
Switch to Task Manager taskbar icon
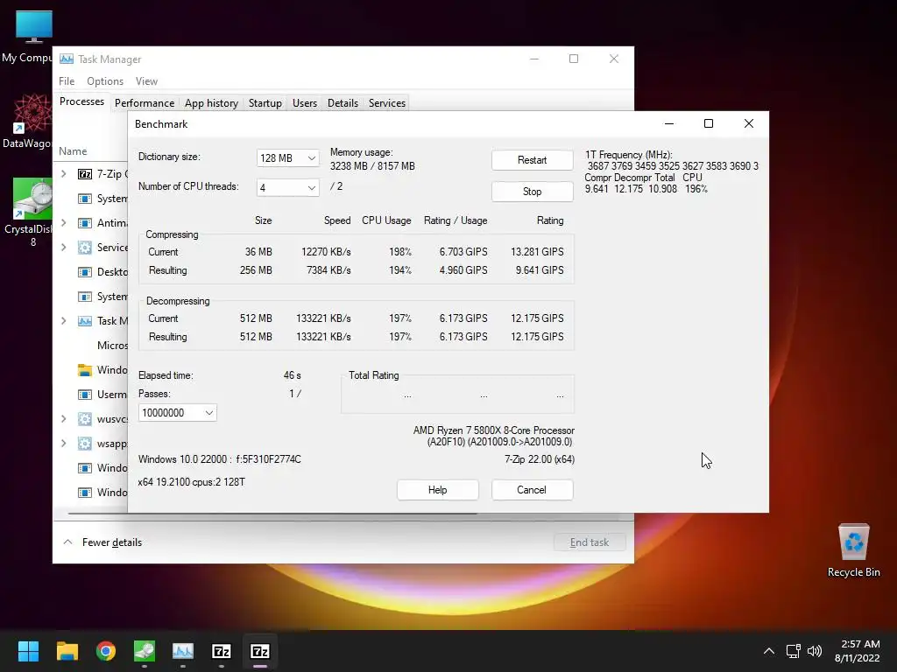coord(183,651)
